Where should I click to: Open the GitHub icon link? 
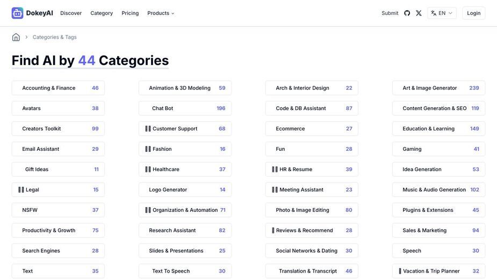407,13
